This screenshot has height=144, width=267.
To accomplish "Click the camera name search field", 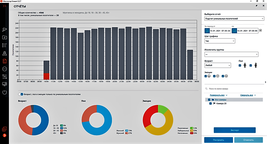I will [x=234, y=89].
